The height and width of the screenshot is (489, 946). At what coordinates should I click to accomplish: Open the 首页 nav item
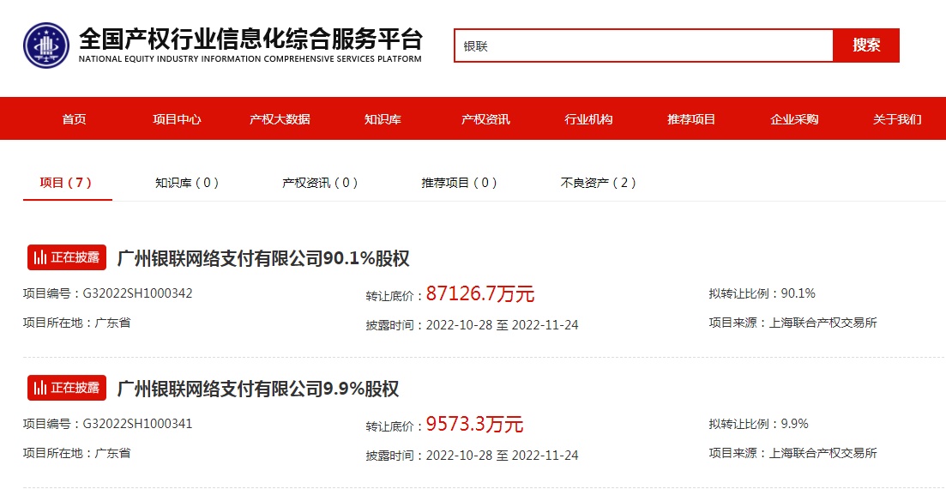[75, 119]
